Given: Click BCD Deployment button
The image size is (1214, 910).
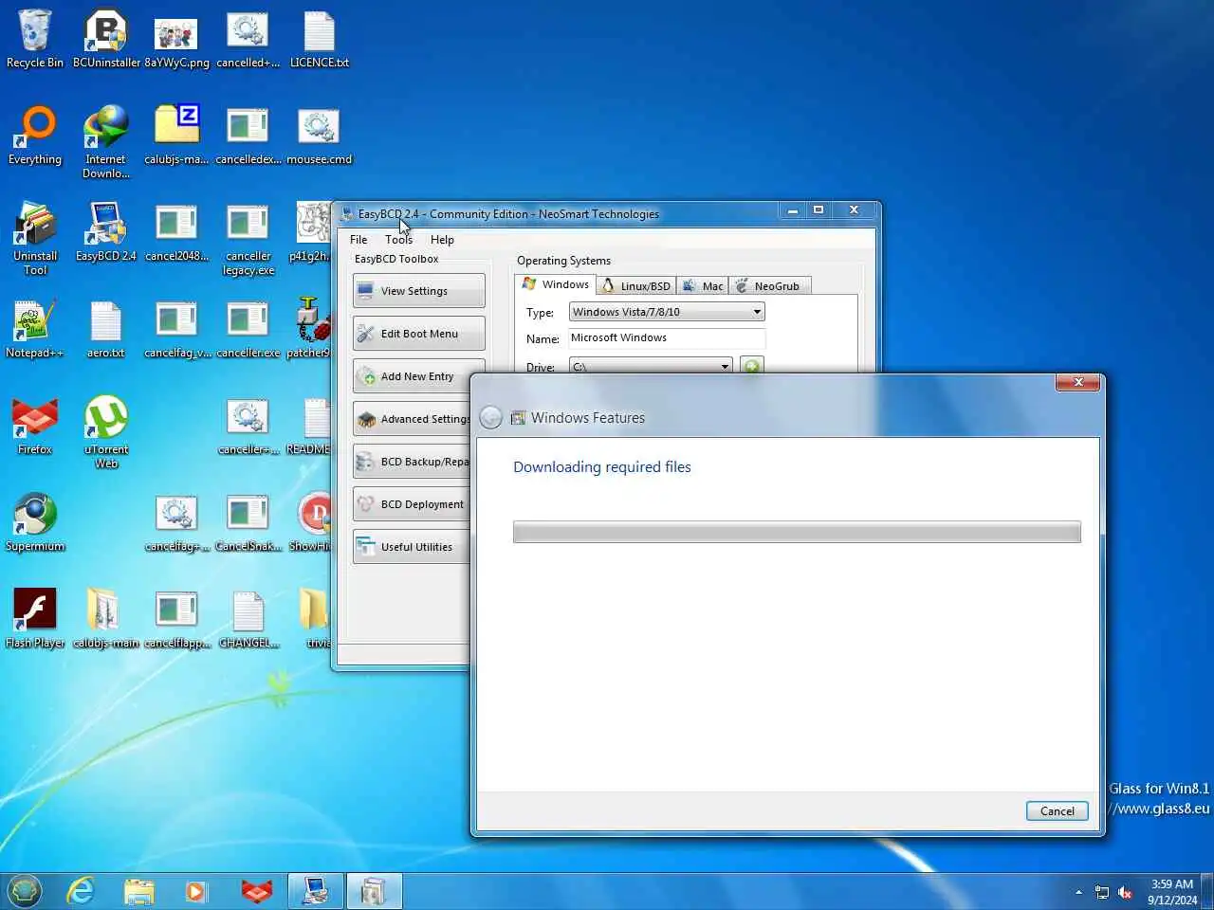Looking at the screenshot, I should 412,504.
